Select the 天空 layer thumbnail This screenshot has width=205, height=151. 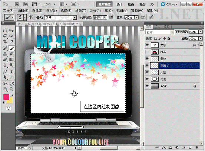click(155, 72)
